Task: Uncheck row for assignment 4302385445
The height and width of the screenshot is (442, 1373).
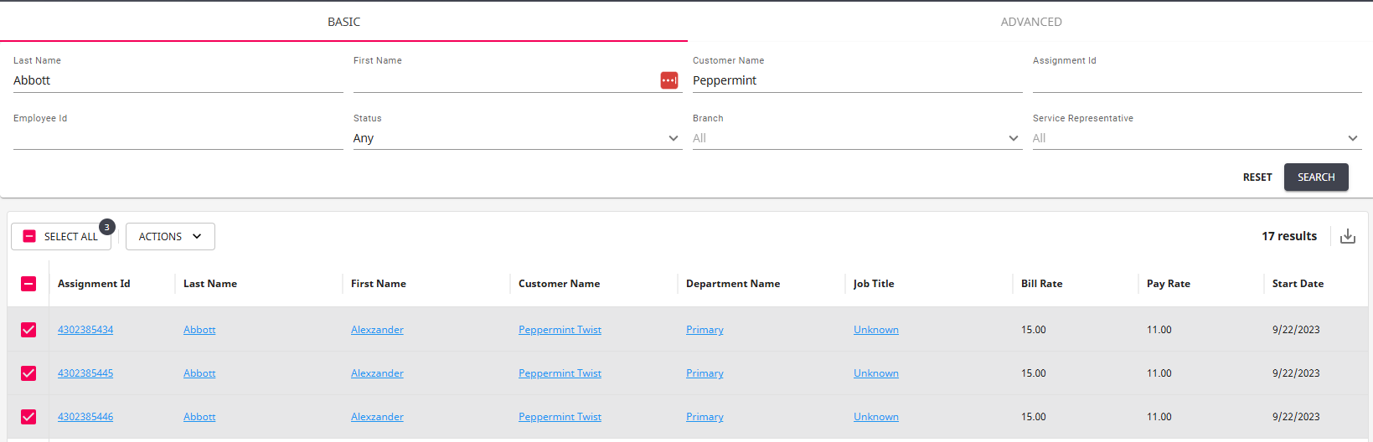Action: (x=28, y=373)
